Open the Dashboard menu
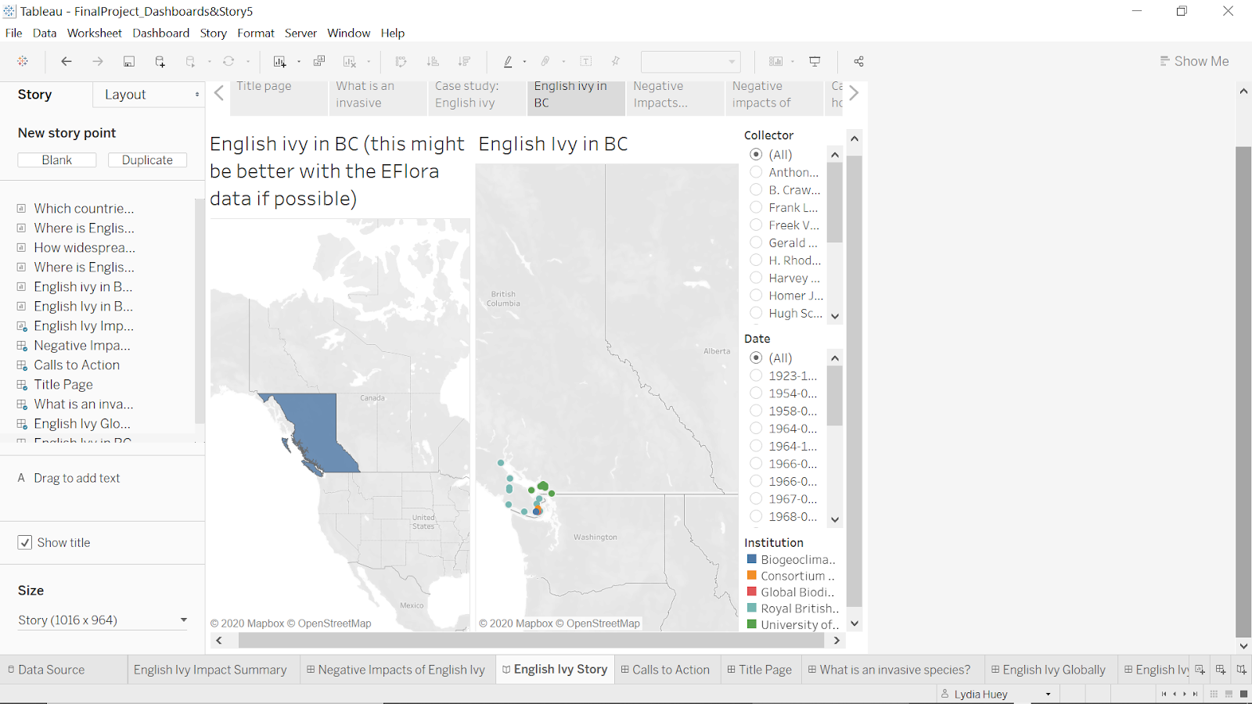The width and height of the screenshot is (1252, 704). click(161, 33)
